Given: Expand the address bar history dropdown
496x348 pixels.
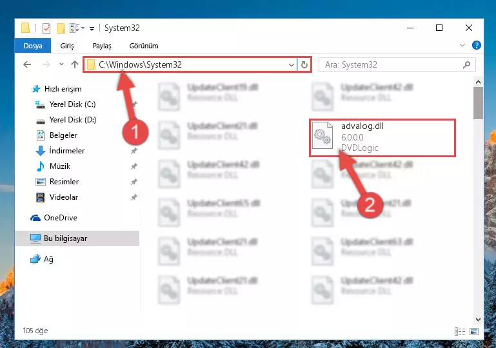Looking at the screenshot, I should (x=292, y=65).
